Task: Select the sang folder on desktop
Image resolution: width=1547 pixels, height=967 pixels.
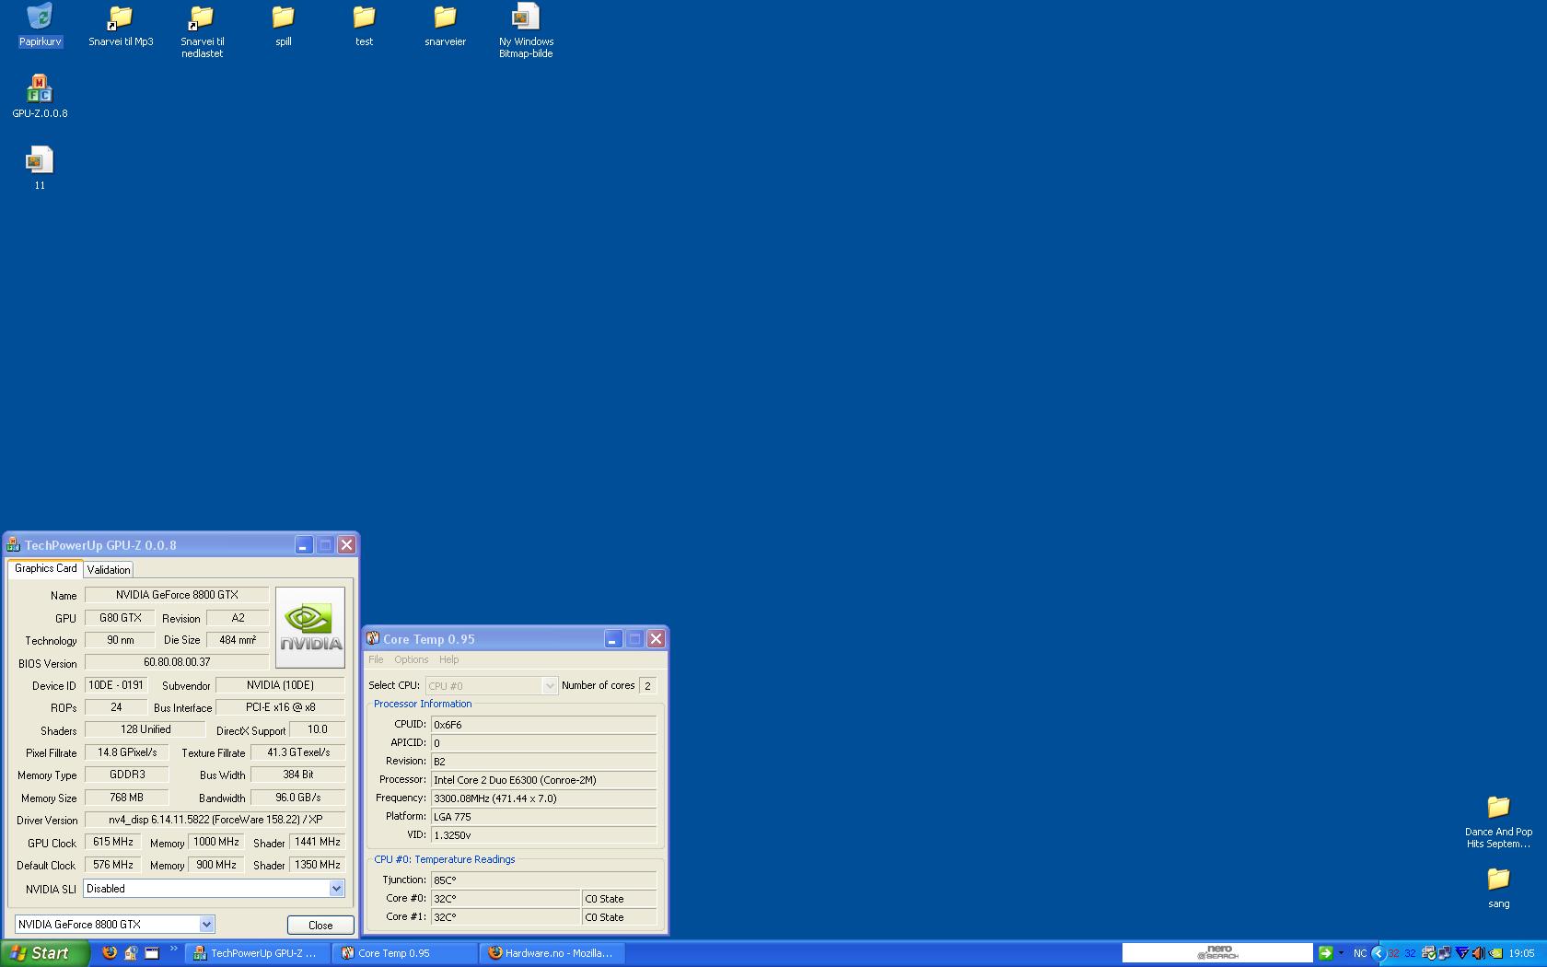Action: pos(1498,888)
